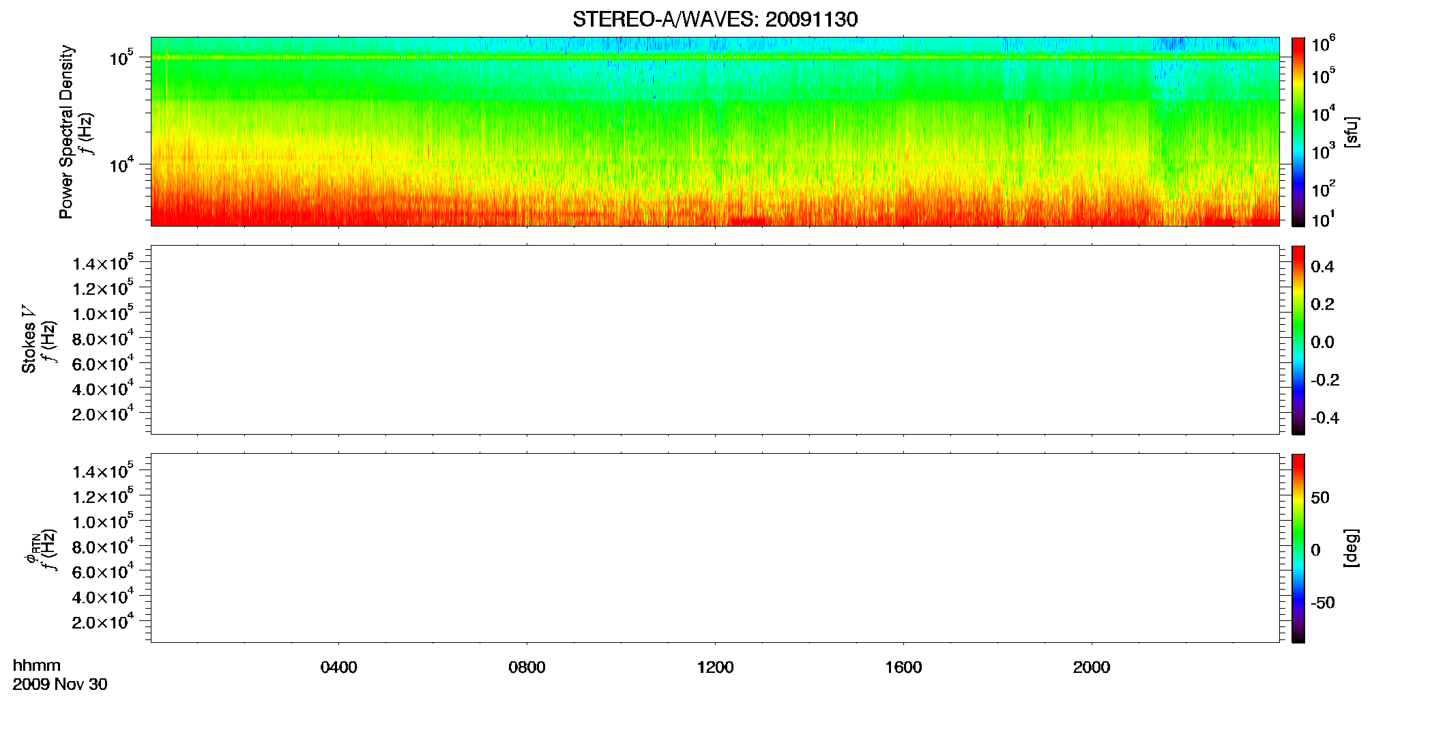Click the [sfu] units label

(1351, 132)
